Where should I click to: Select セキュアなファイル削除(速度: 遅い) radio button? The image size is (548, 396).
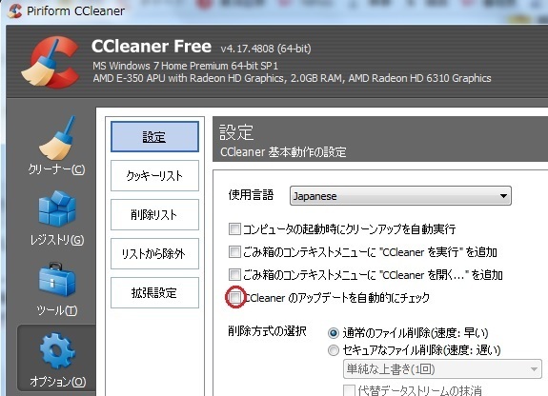point(334,350)
